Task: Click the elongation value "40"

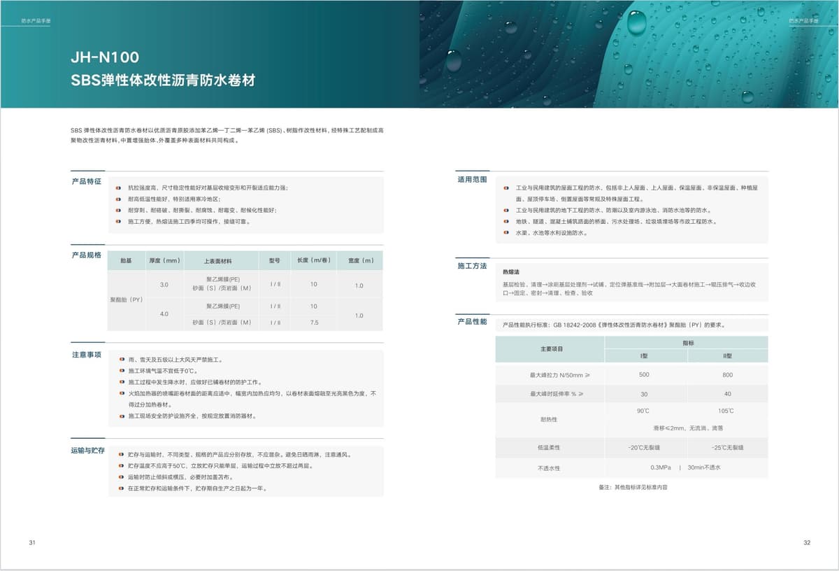Action: (x=728, y=394)
